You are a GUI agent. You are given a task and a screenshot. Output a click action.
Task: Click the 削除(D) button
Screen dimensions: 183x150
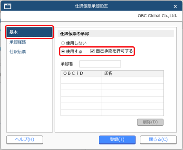150,122
